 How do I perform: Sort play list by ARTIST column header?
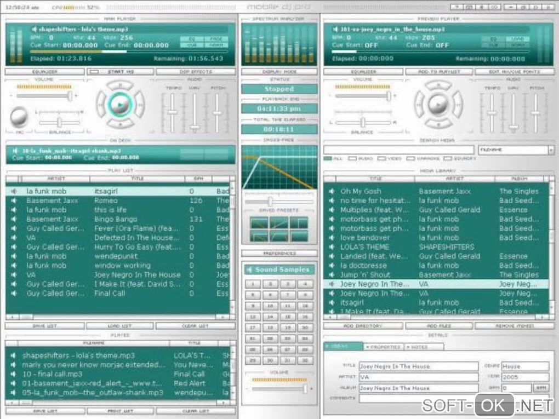[56, 179]
